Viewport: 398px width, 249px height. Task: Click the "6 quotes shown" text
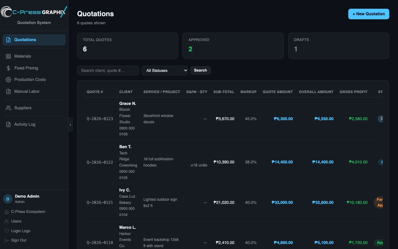tap(91, 23)
